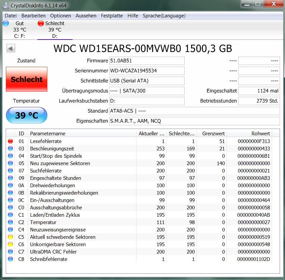Open the Aussehen menu

click(86, 16)
